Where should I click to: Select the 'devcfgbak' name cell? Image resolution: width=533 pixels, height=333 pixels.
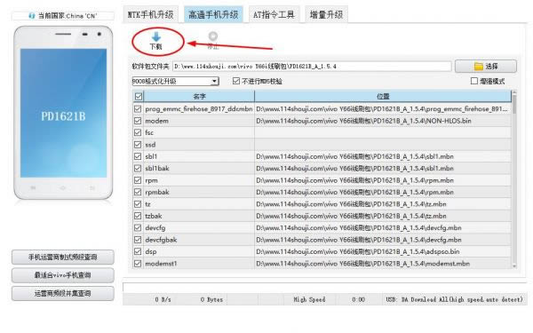pyautogui.click(x=199, y=240)
